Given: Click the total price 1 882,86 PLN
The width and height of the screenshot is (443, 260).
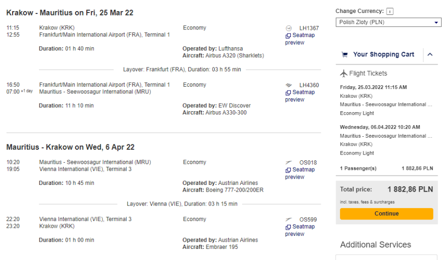Looking at the screenshot, I should [410, 190].
